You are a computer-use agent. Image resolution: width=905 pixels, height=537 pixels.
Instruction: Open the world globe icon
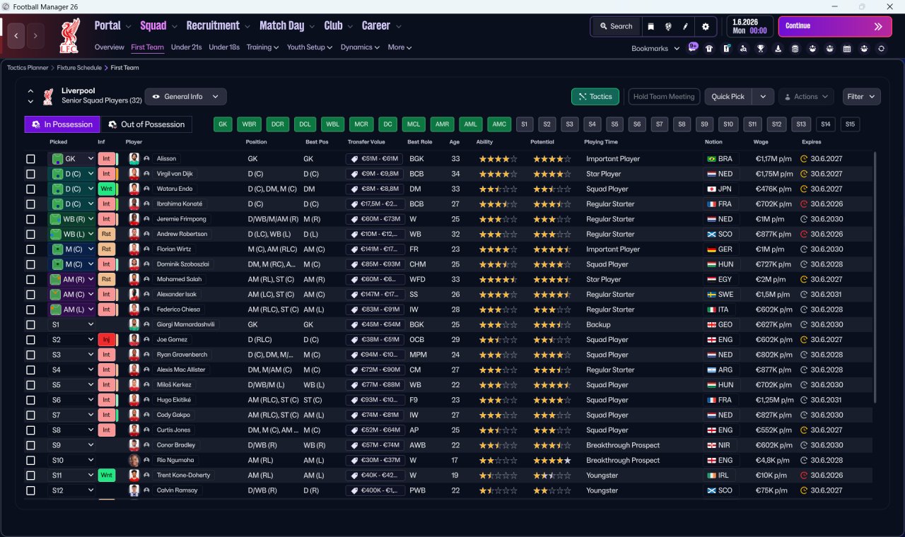point(668,26)
